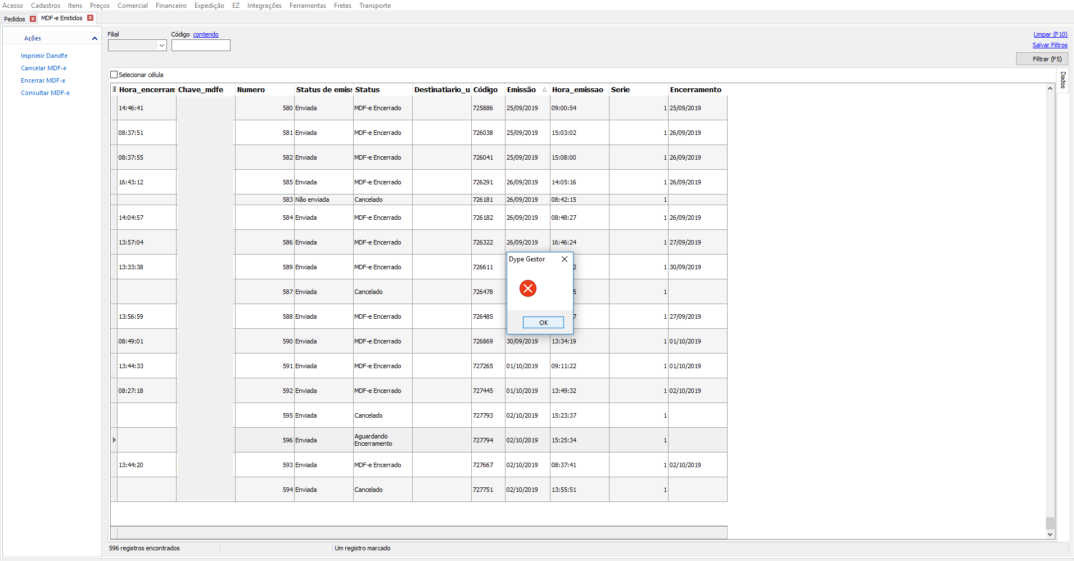The image size is (1074, 561).
Task: Click the vertical scrollbar up arrow
Action: [x=1050, y=89]
